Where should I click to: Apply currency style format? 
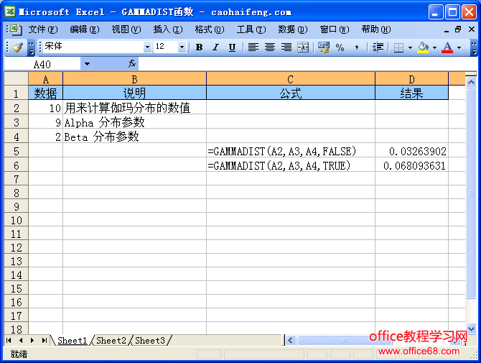pos(323,47)
